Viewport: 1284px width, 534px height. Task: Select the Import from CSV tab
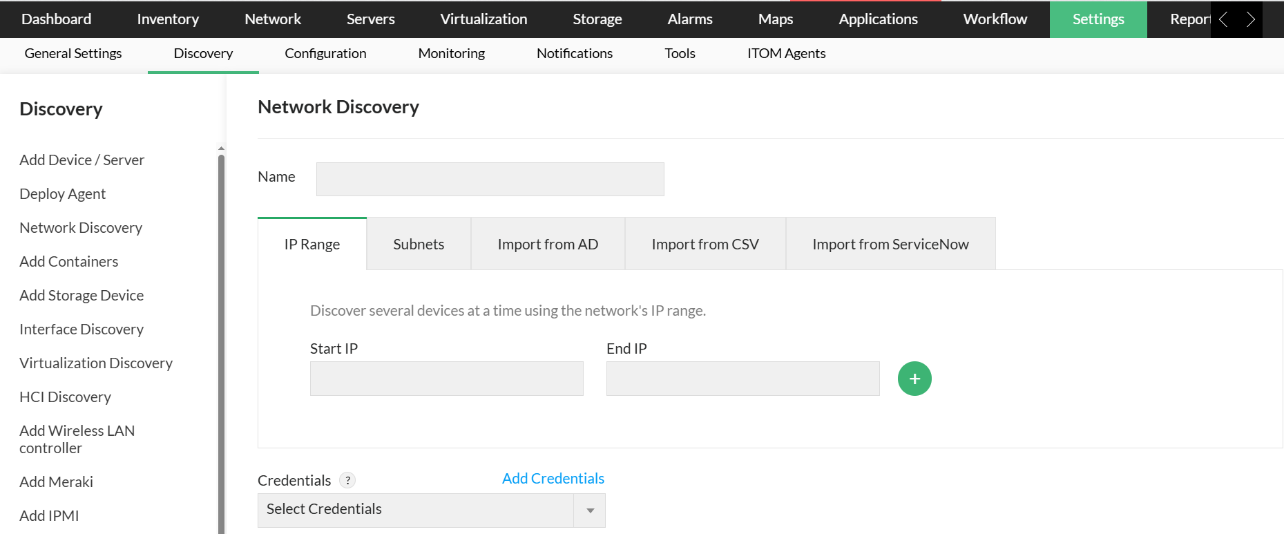coord(705,244)
